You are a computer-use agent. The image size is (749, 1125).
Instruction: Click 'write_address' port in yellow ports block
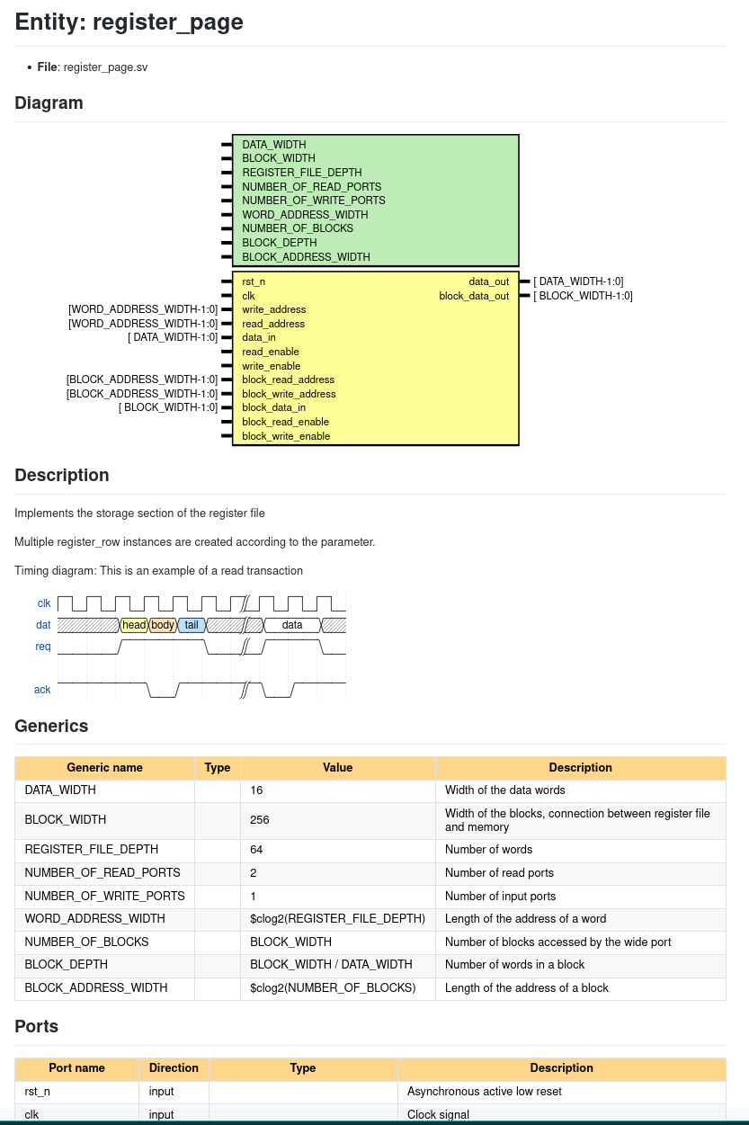[274, 309]
